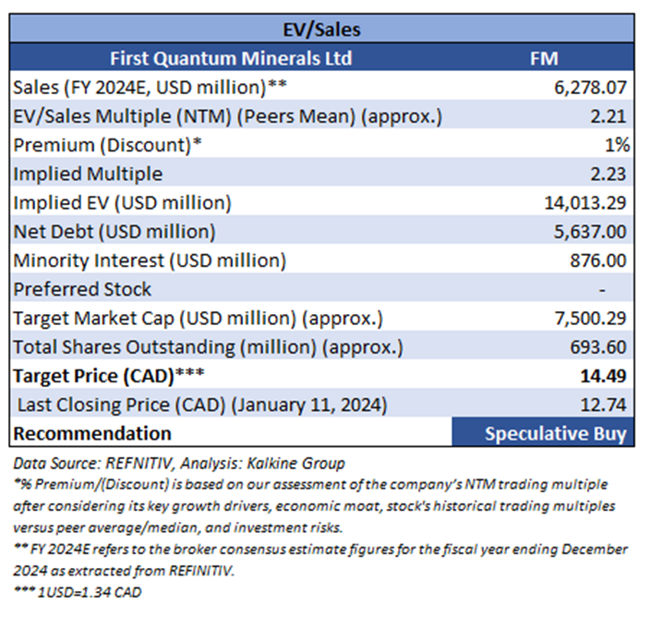Image resolution: width=651 pixels, height=629 pixels.
Task: Click the target price value 14.49
Action: tap(603, 376)
